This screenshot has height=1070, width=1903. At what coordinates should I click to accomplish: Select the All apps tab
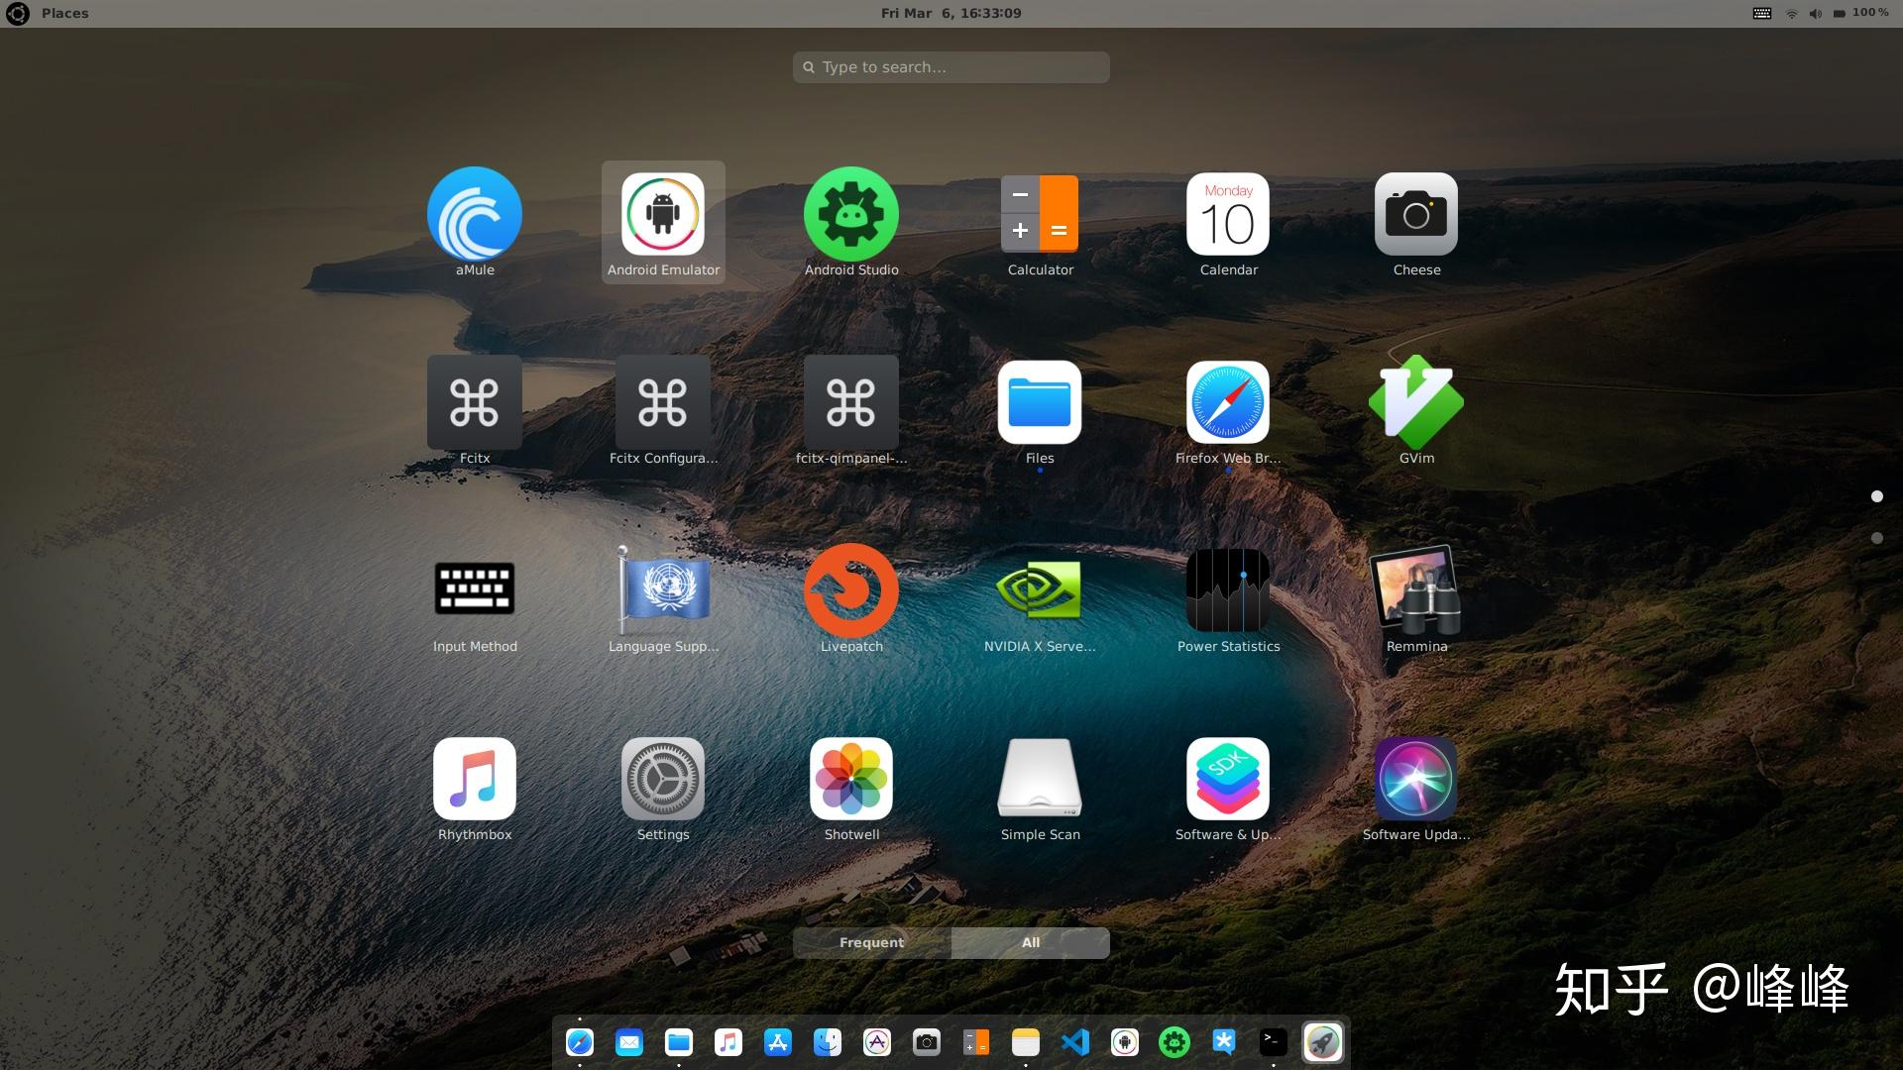click(x=1030, y=942)
